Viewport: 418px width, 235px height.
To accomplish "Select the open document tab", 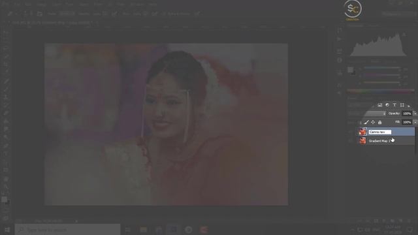I will pos(52,23).
